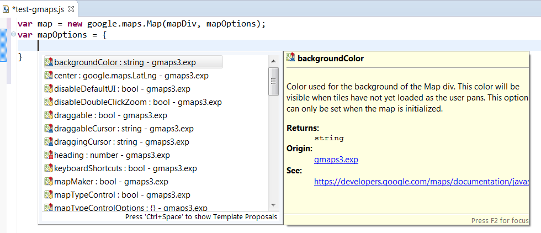
Task: Click the maps icon beside mapMaker proposal
Action: 49,182
